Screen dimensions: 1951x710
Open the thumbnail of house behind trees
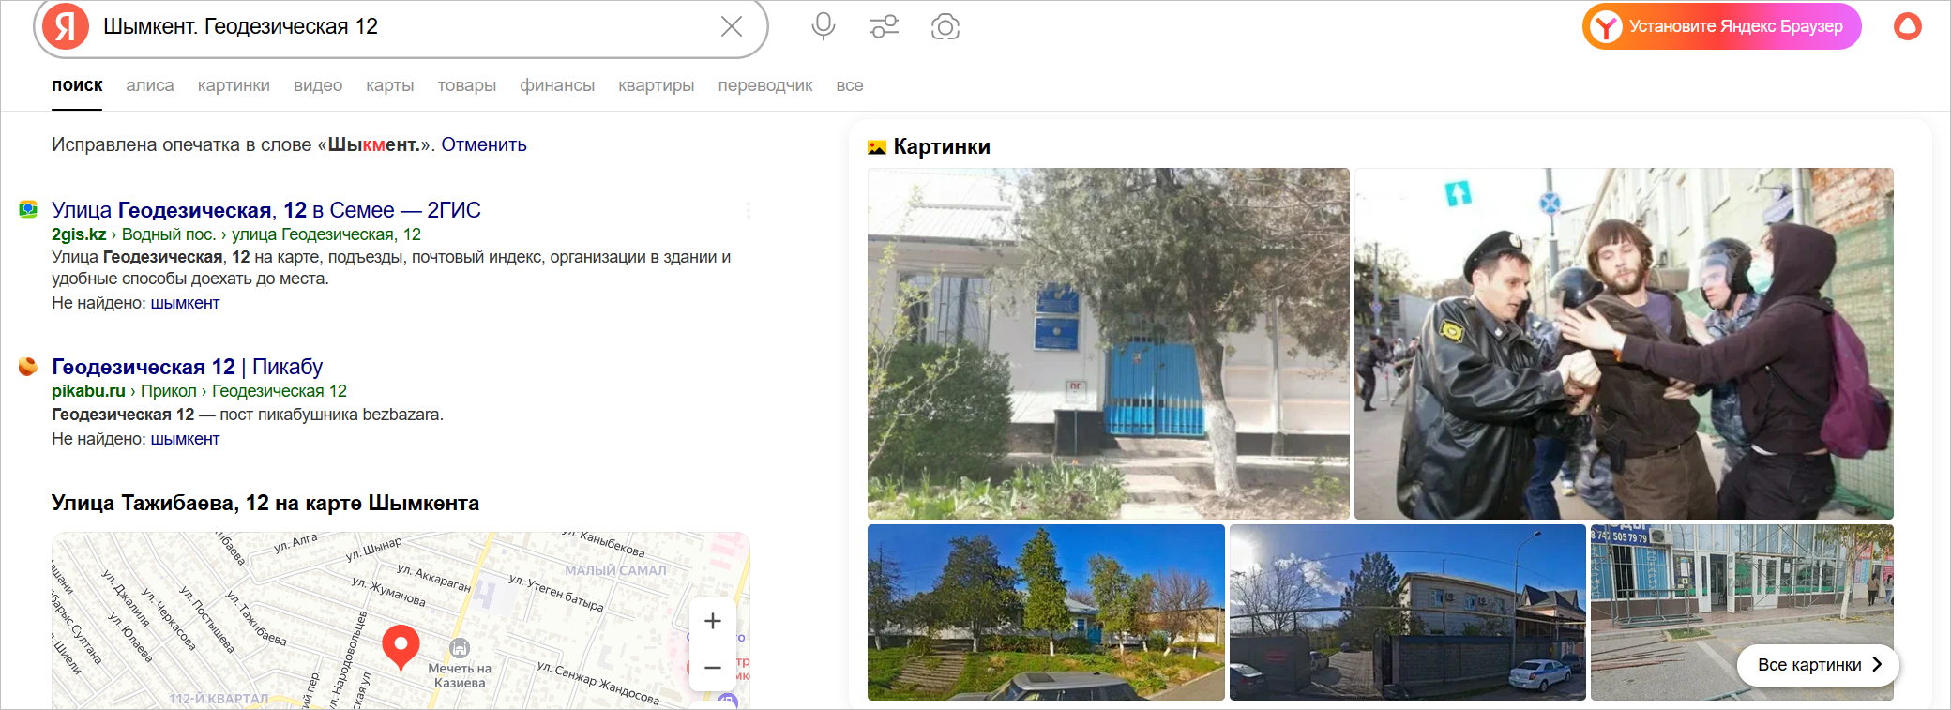tap(1046, 612)
